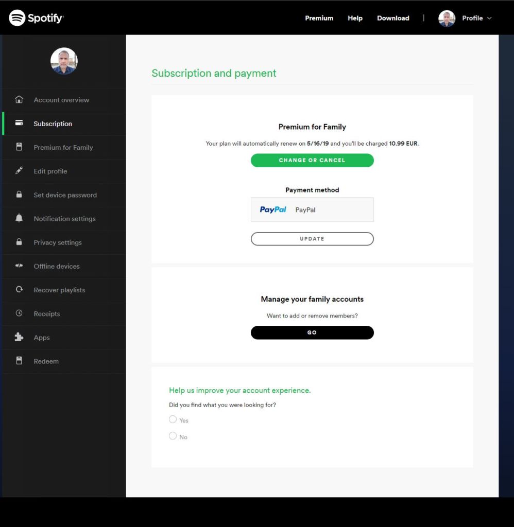Image resolution: width=514 pixels, height=527 pixels.
Task: Click the Receipts clock icon
Action: (19, 313)
